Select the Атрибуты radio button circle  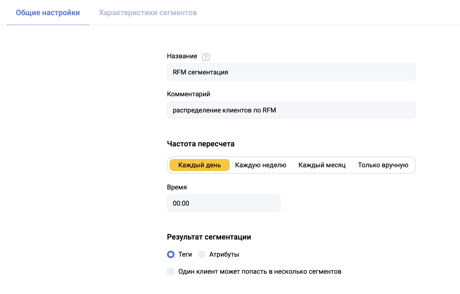(x=202, y=254)
